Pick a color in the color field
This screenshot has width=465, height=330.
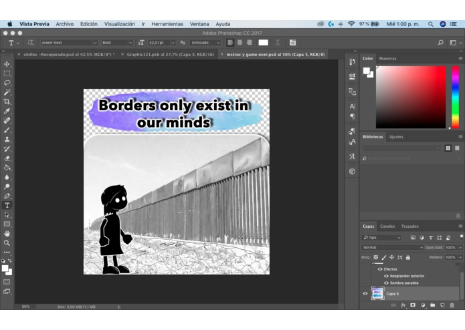pos(411,97)
